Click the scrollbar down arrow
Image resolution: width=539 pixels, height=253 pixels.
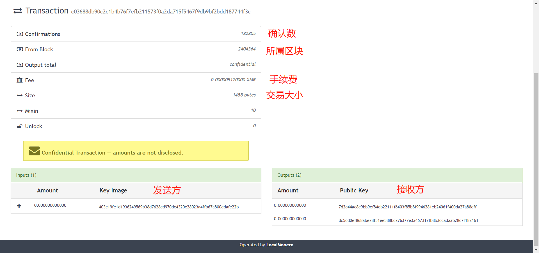[x=536, y=250]
